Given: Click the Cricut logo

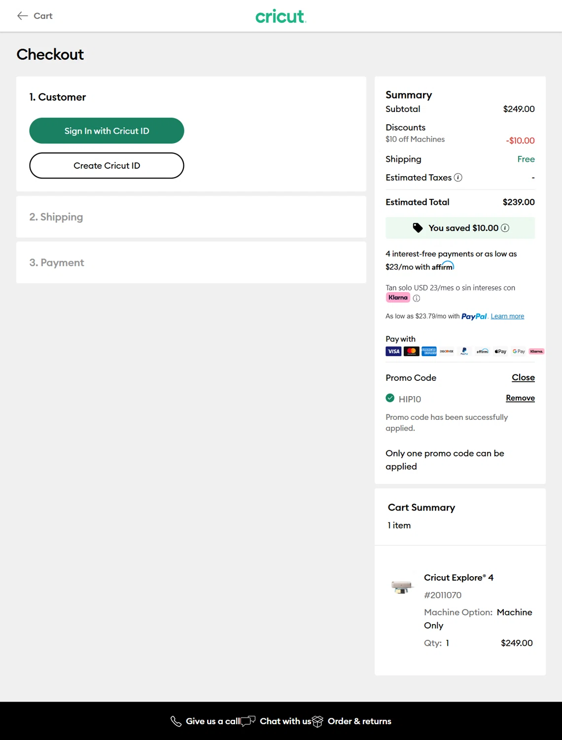Looking at the screenshot, I should point(281,16).
